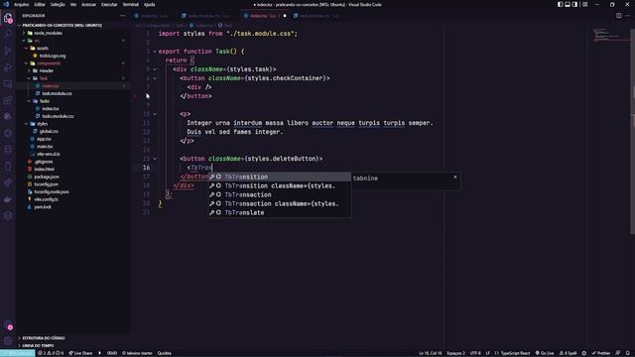The height and width of the screenshot is (357, 635).
Task: Toggle bottom panel visibility in title bar
Action: (x=568, y=4)
